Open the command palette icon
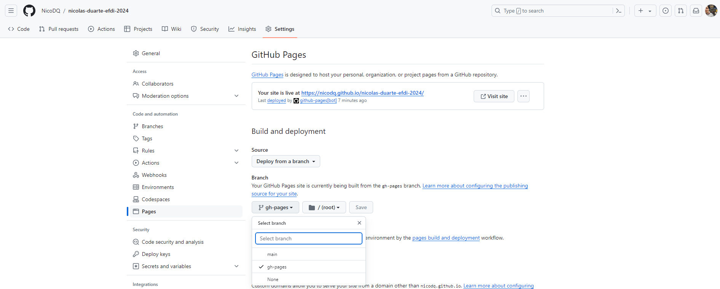This screenshot has width=720, height=289. (619, 11)
